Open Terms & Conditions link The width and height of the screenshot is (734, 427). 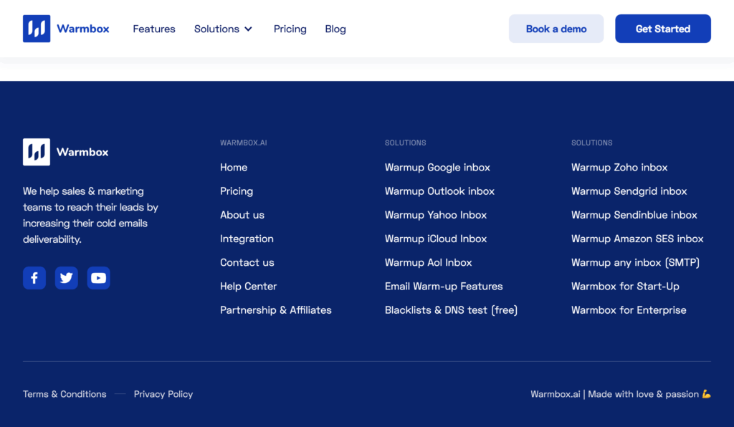coord(65,394)
